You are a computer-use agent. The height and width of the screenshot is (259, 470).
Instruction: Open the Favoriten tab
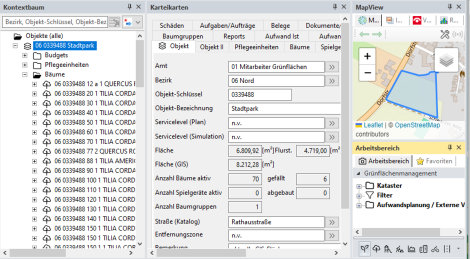click(x=434, y=161)
